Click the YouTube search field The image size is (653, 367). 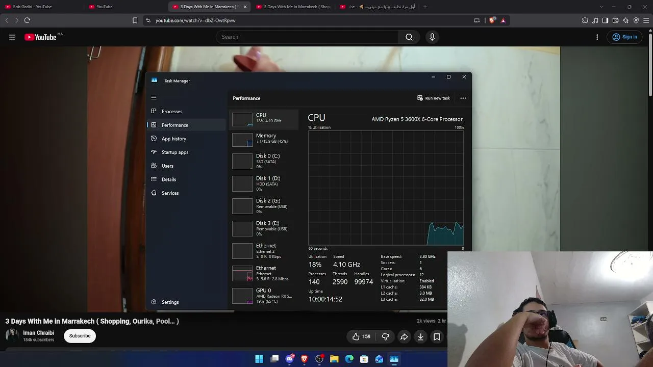coord(307,37)
